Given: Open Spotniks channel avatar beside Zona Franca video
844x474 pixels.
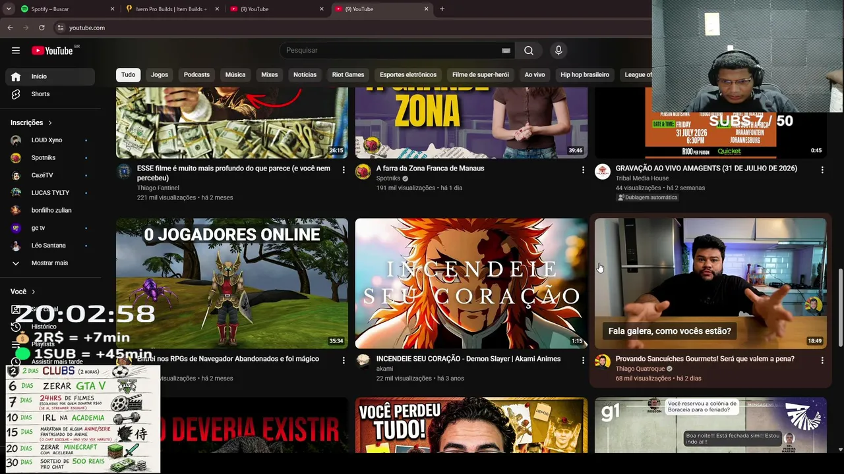Looking at the screenshot, I should click(x=363, y=172).
